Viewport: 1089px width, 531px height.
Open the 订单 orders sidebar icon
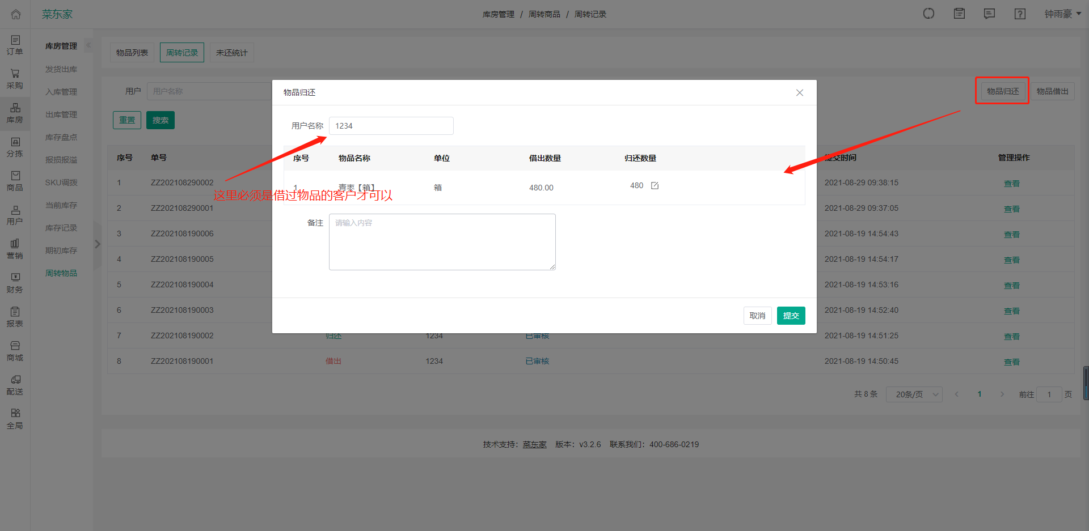[x=15, y=45]
